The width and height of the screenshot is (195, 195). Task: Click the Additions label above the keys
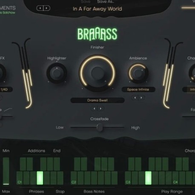(37, 151)
